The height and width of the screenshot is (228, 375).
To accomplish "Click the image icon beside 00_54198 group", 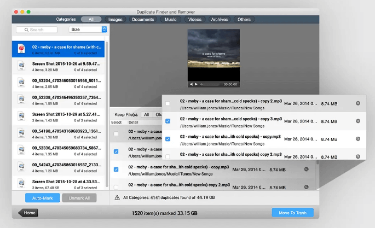I will [x=21, y=133].
